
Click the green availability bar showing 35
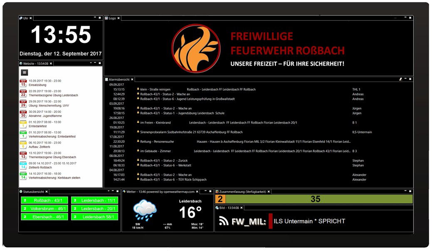319,199
